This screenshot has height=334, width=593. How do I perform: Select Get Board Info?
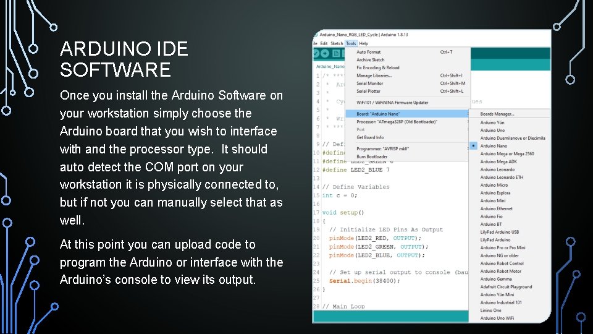click(408, 137)
